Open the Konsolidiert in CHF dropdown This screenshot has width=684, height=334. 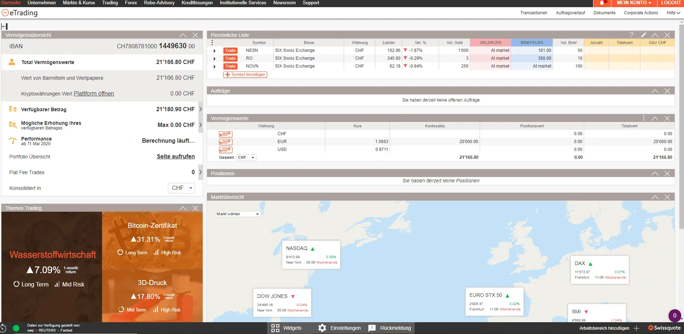tap(181, 188)
